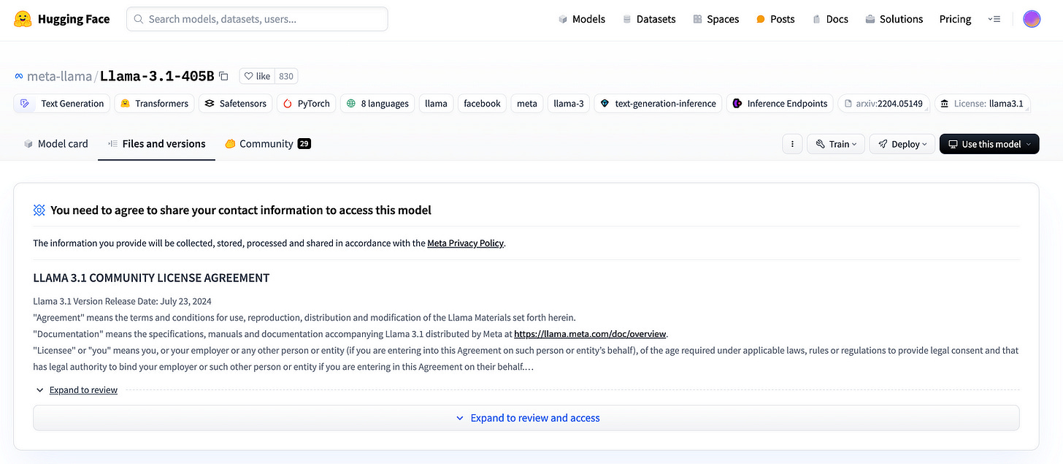Click the search models input field
Image resolution: width=1063 pixels, height=464 pixels.
click(256, 18)
